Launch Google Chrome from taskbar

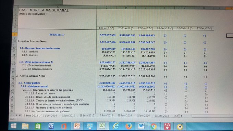(x=154, y=127)
